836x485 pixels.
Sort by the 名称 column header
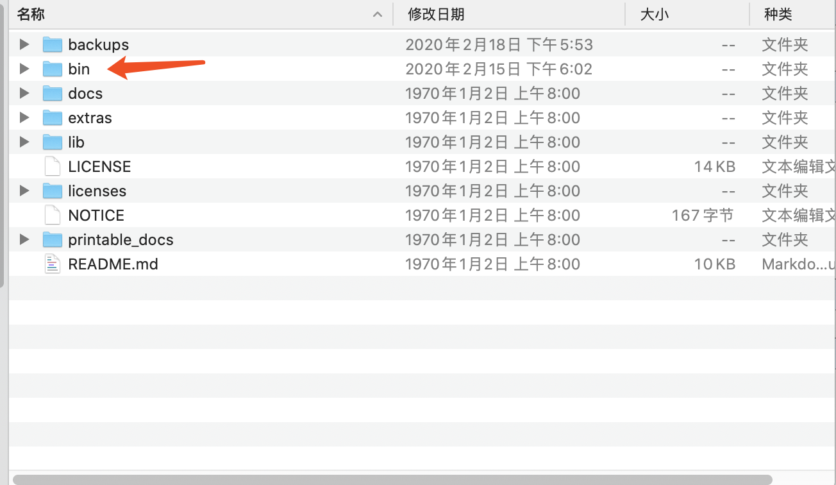coord(31,14)
